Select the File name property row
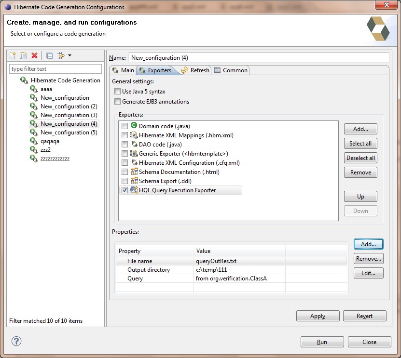Image resolution: width=401 pixels, height=358 pixels. 231,261
